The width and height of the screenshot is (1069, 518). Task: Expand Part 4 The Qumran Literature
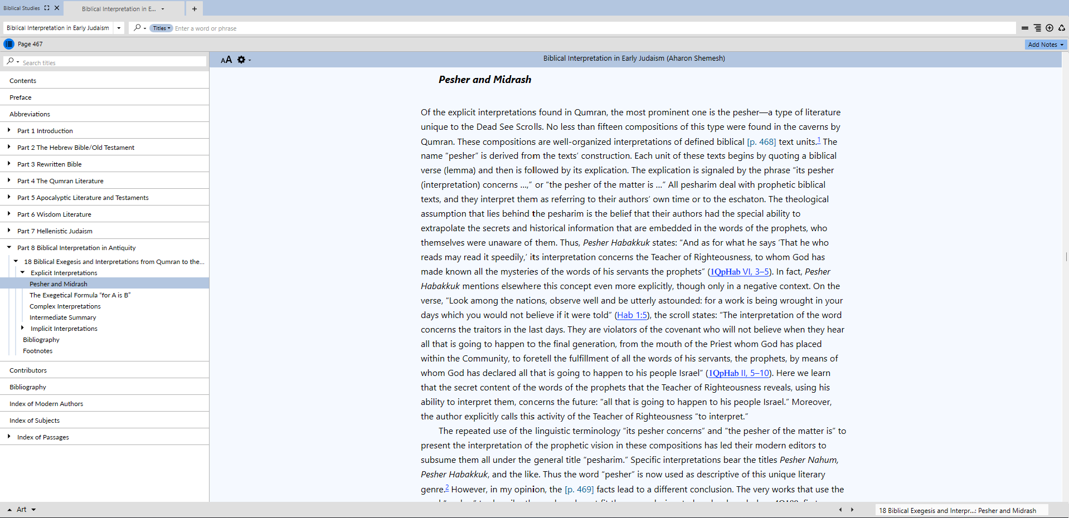pyautogui.click(x=9, y=180)
